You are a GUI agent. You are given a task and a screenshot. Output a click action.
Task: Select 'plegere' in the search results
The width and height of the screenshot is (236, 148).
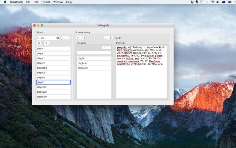click(53, 63)
